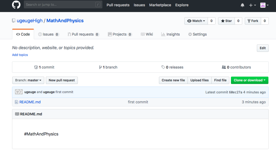Screen dimensions: 276x153
Task: Fork the repository
Action: (253, 21)
